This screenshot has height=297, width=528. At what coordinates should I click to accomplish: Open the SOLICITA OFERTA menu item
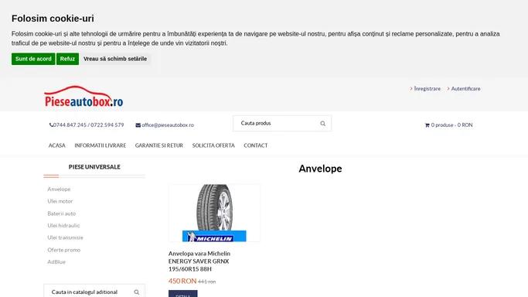pos(213,145)
